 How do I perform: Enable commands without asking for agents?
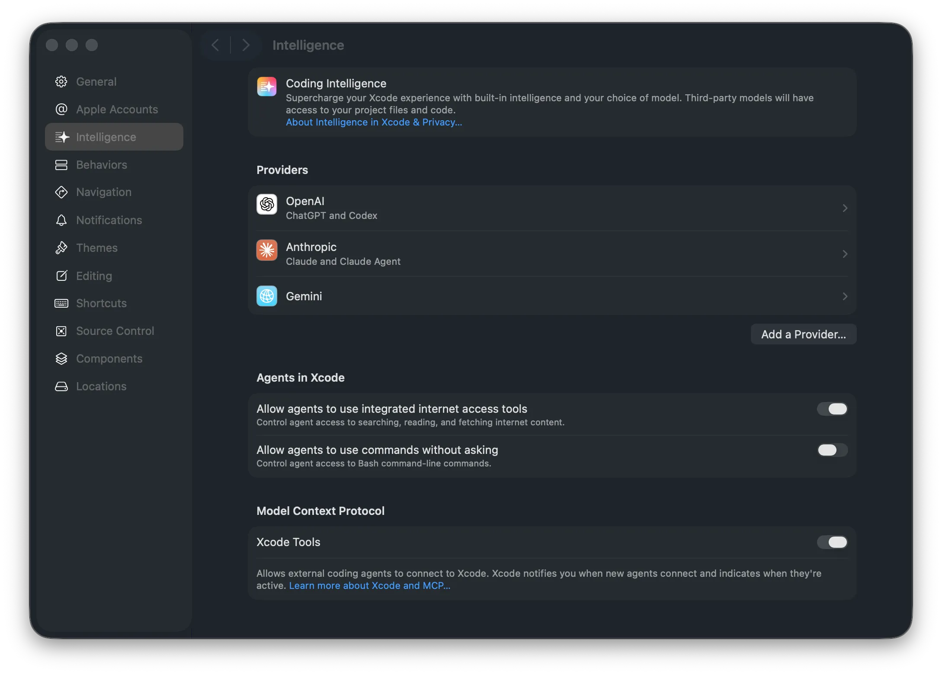coord(831,450)
